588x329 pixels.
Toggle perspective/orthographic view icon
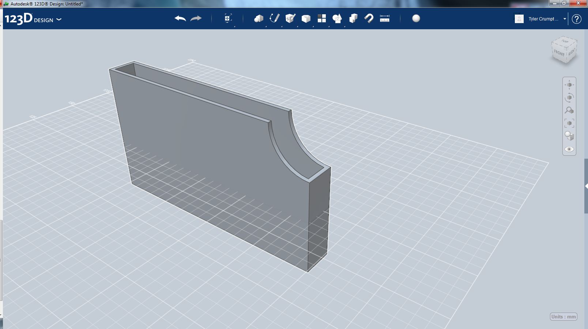(x=569, y=136)
